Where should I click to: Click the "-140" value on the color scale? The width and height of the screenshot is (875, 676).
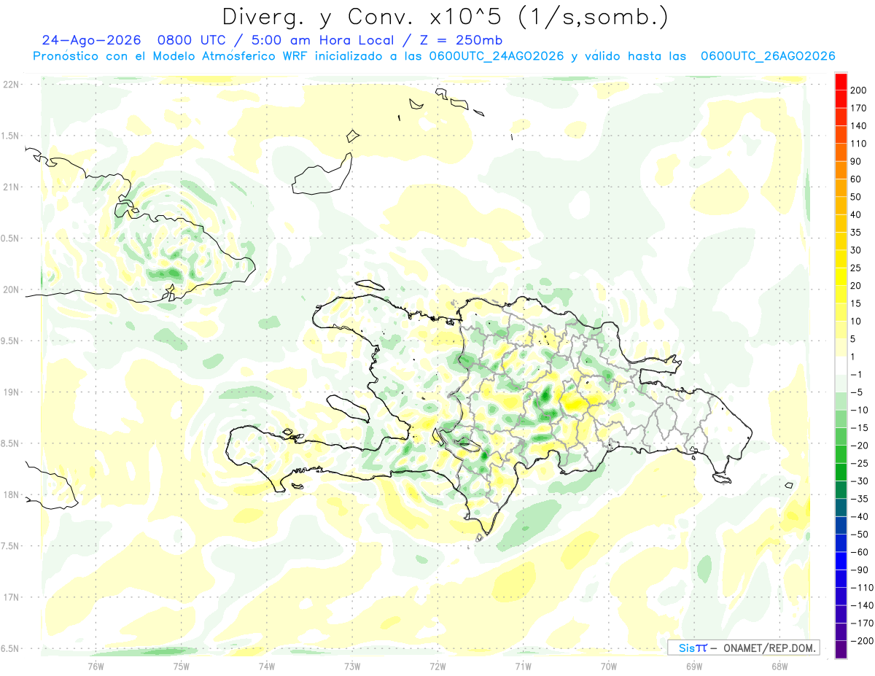[863, 606]
